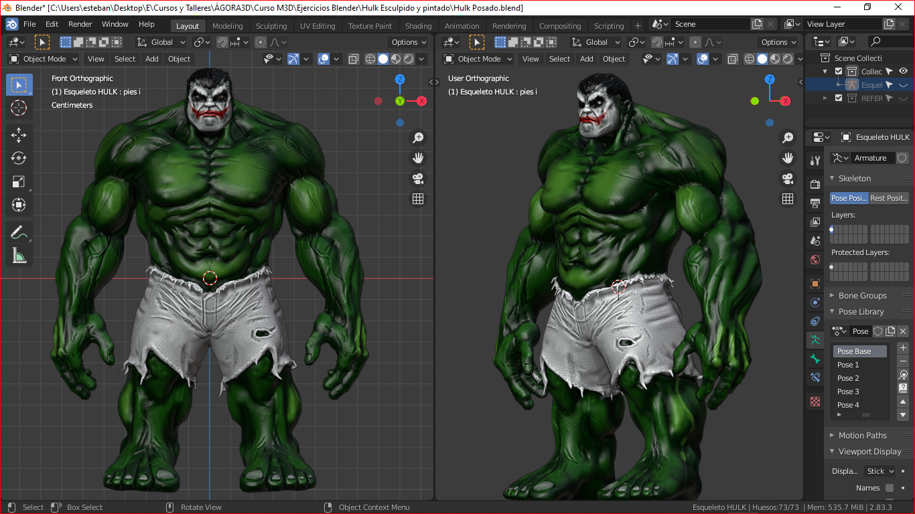Screen dimensions: 915x514
Task: Click the camera view icon in right viewport
Action: point(788,179)
